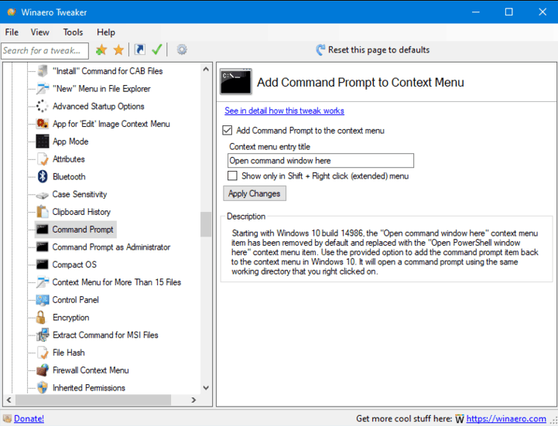Screen dimensions: 558x426
Task: Uncheck Add Command Prompt to the context menu
Action: [x=227, y=131]
